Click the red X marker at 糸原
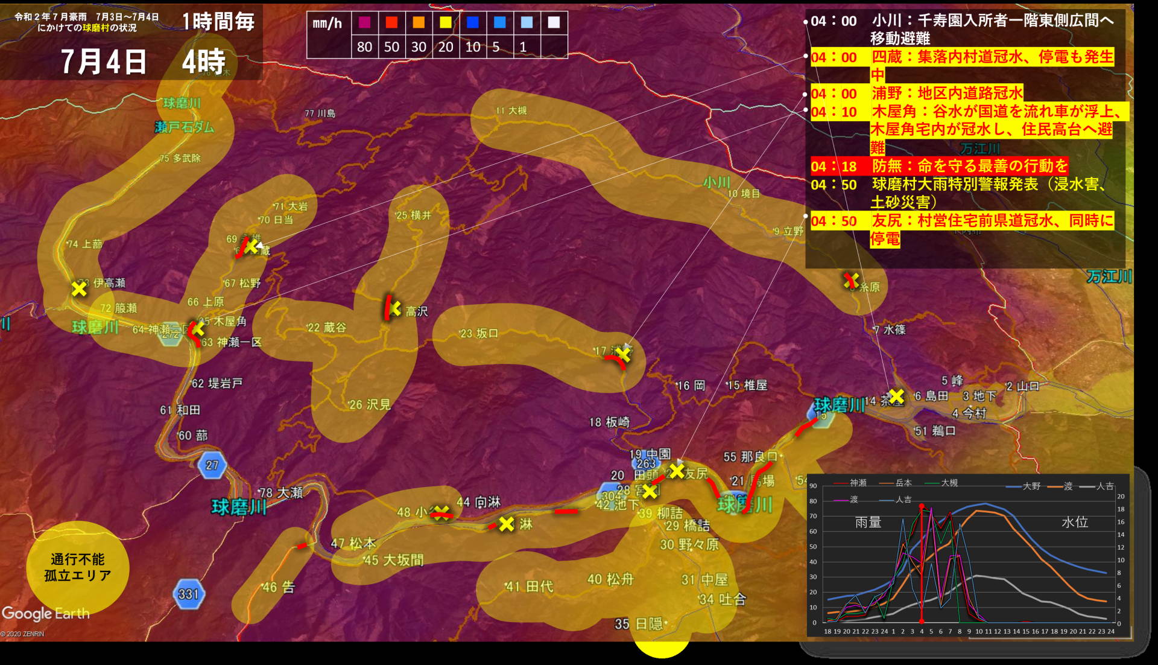The width and height of the screenshot is (1158, 665). (x=851, y=280)
